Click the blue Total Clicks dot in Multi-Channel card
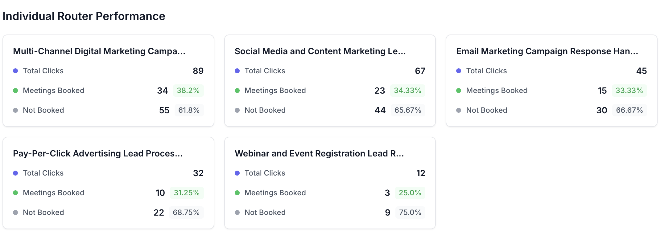Viewport: 665px width, 239px height. tap(15, 71)
